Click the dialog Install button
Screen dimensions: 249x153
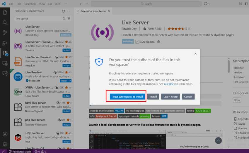[153, 97]
